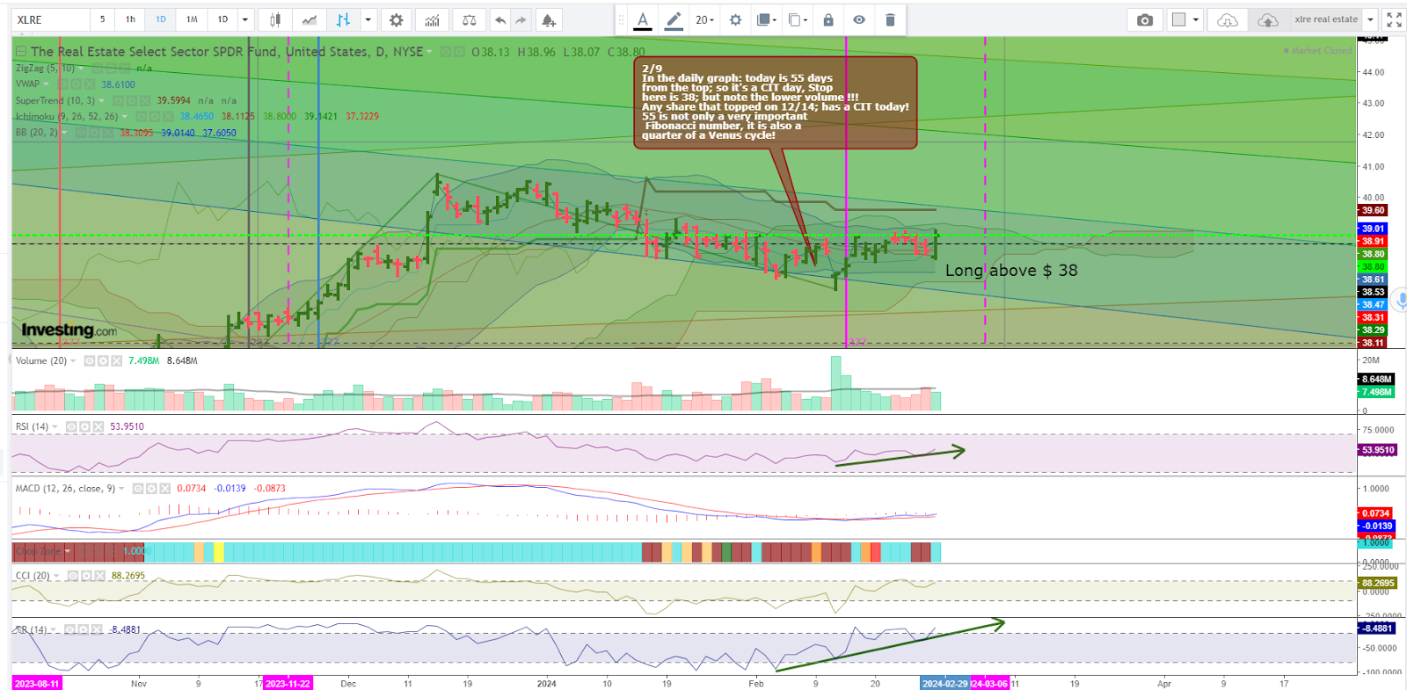The image size is (1407, 690).
Task: Click the load chart layout cloud icon
Action: point(1228,19)
